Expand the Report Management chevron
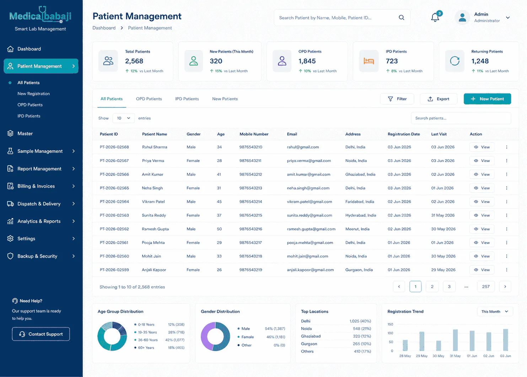This screenshot has height=377, width=527. (74, 169)
